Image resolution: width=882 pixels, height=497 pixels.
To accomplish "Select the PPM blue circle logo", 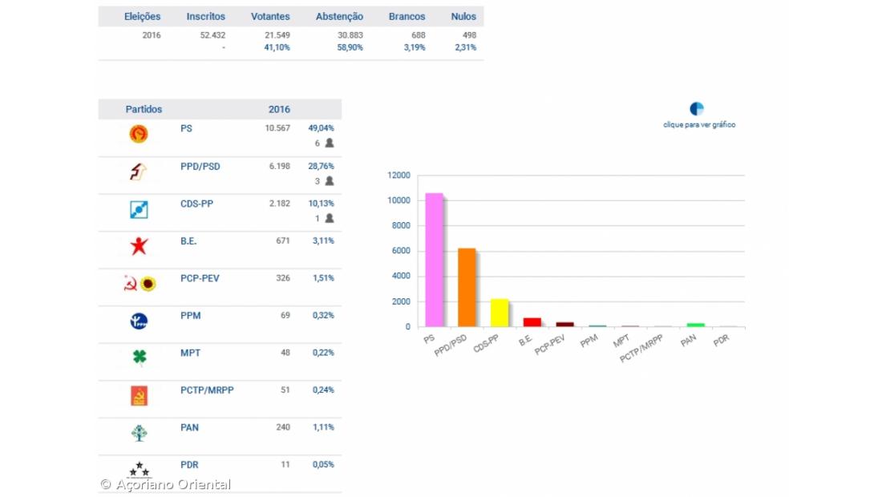I will click(x=139, y=321).
